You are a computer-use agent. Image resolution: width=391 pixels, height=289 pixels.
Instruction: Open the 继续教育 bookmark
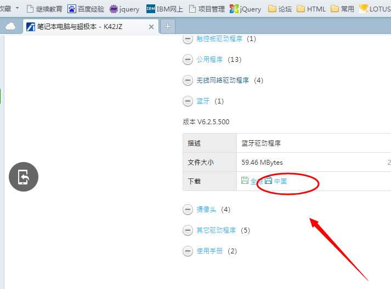click(44, 9)
